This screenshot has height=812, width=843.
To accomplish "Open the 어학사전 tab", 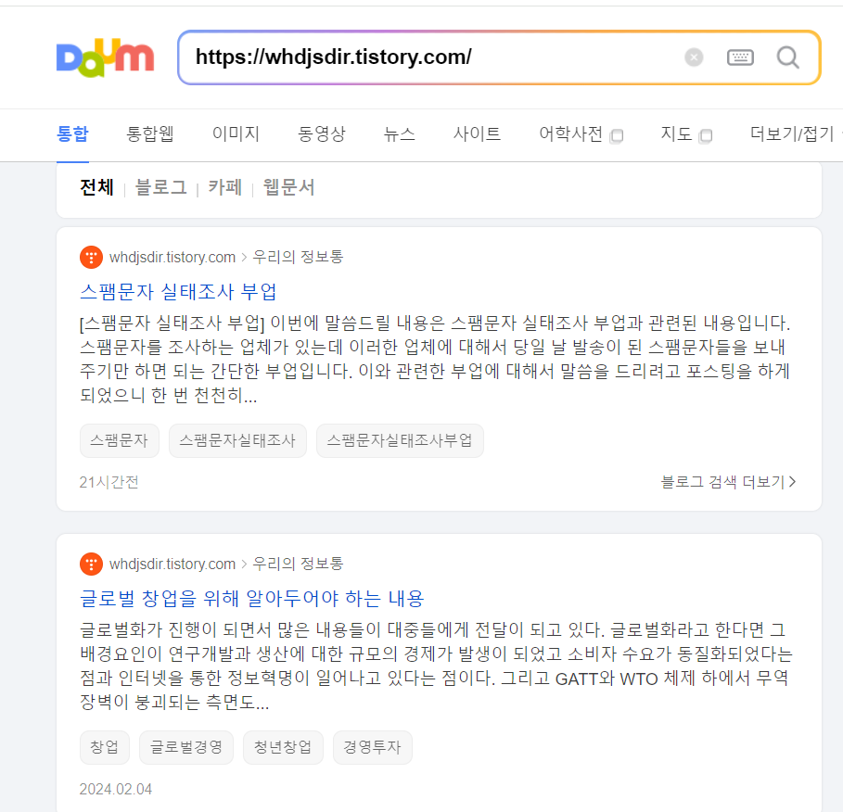I will tap(570, 133).
